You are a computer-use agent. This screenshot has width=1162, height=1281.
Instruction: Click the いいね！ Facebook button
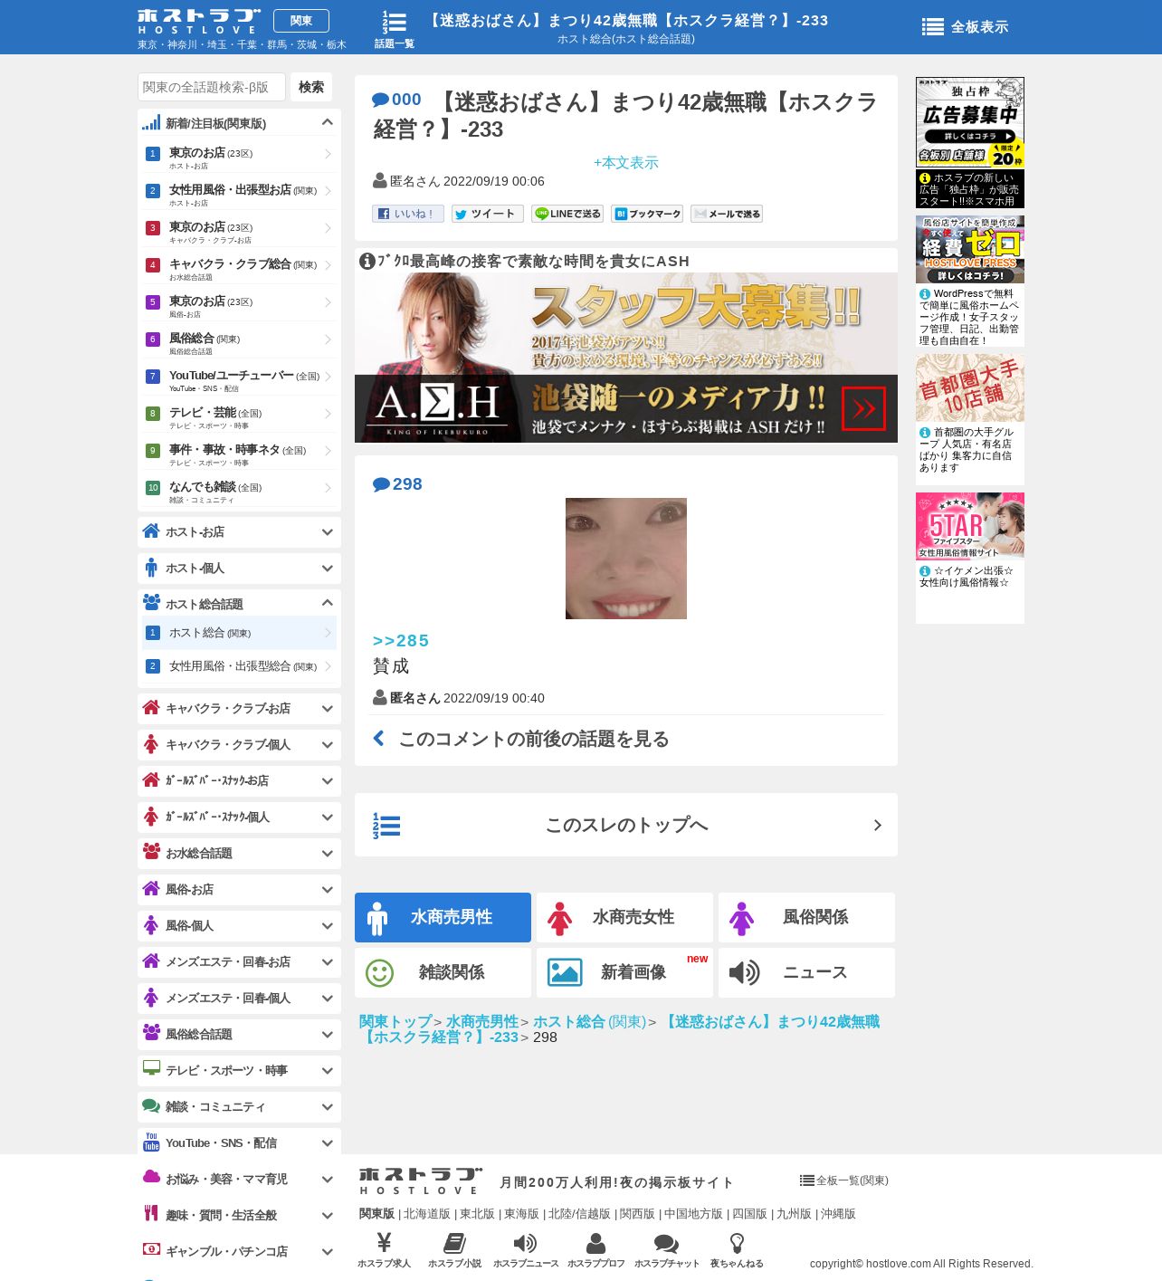pyautogui.click(x=408, y=214)
